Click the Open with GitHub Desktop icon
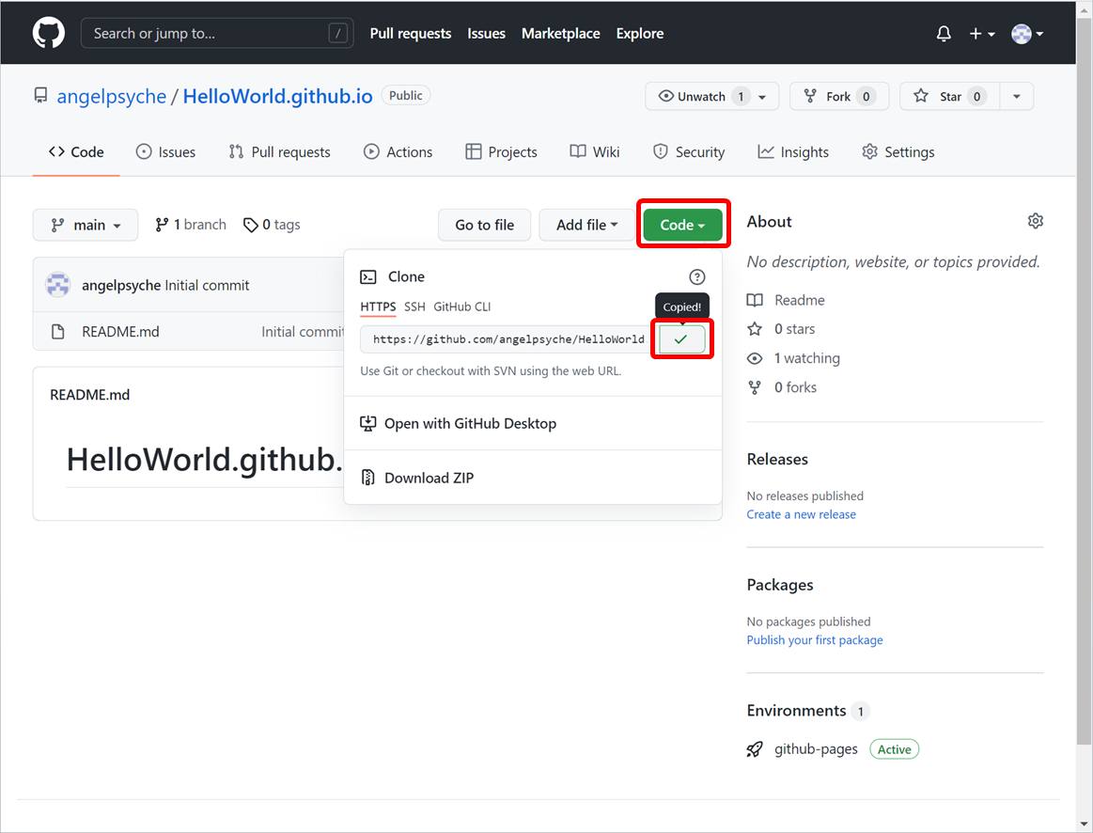Viewport: 1093px width, 833px height. (367, 423)
